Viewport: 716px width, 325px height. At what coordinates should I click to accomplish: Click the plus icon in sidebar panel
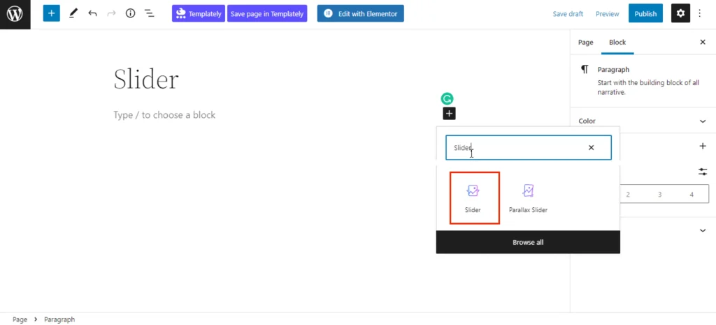[x=703, y=146]
